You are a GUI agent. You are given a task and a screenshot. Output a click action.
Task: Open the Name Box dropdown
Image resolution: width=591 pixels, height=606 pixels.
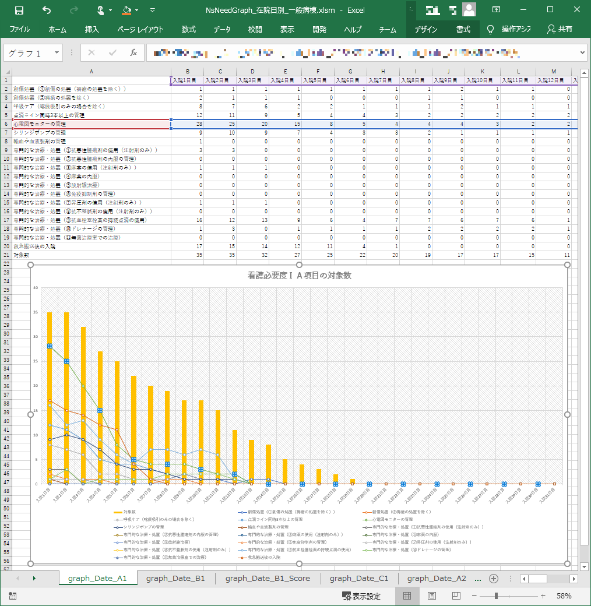[x=57, y=53]
